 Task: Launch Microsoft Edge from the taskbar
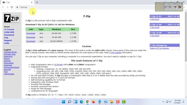82,102
